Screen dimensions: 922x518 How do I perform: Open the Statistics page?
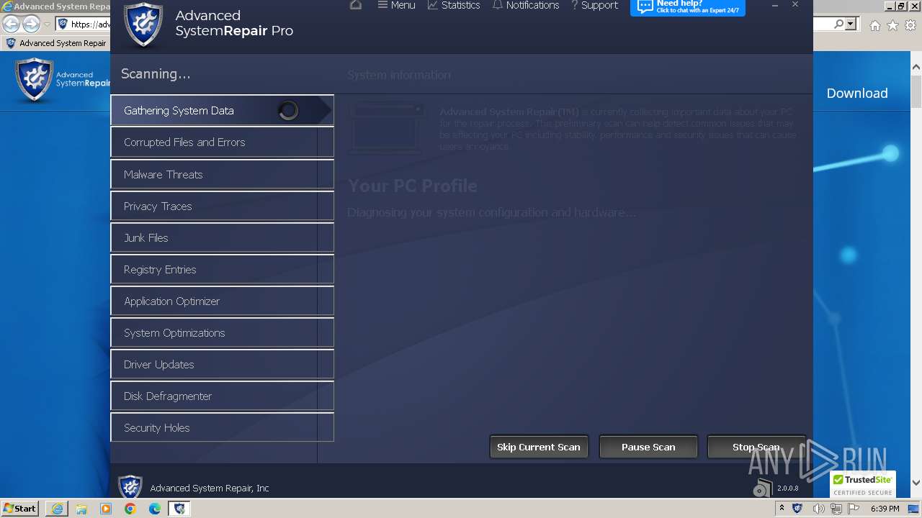point(454,5)
